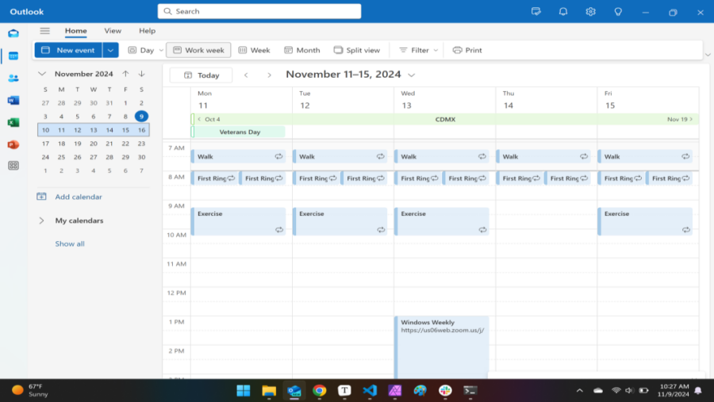Viewport: 714px width, 402px height.
Task: Launch Excel from the sidebar
Action: pyautogui.click(x=13, y=122)
